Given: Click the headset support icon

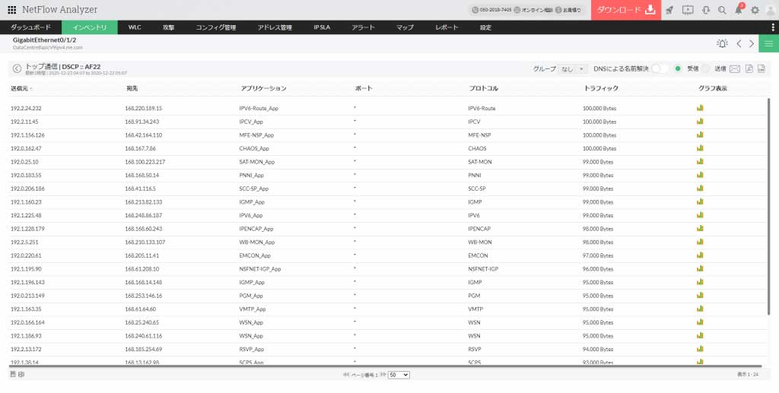Looking at the screenshot, I should (706, 10).
